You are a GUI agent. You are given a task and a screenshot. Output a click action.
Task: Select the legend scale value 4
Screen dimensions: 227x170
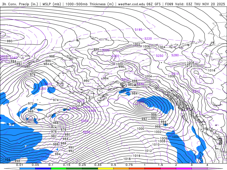(x=207, y=165)
